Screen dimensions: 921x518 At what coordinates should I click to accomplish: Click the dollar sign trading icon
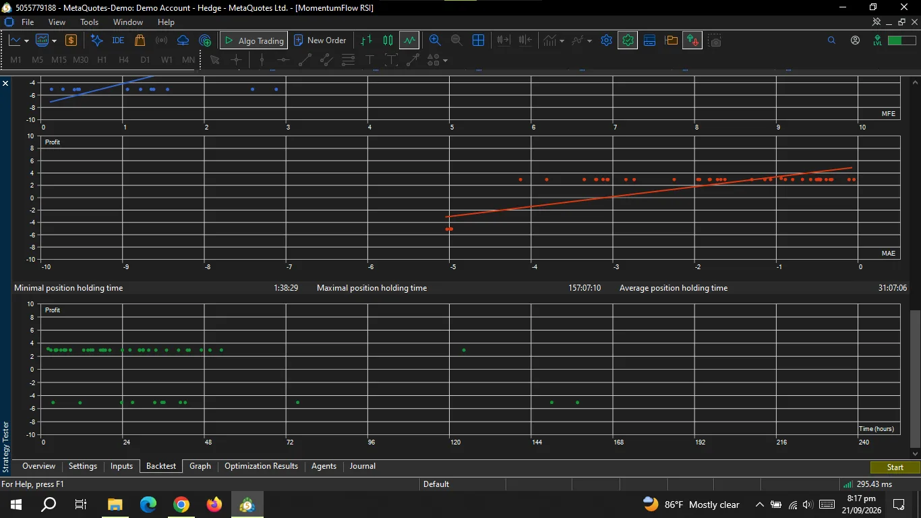[x=71, y=40]
